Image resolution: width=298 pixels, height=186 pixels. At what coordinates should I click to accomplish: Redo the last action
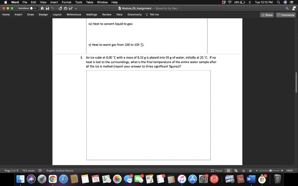tap(60, 8)
